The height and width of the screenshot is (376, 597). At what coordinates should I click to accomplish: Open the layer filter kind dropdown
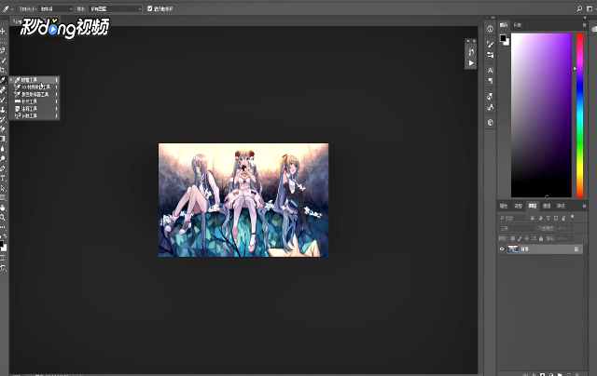512,218
